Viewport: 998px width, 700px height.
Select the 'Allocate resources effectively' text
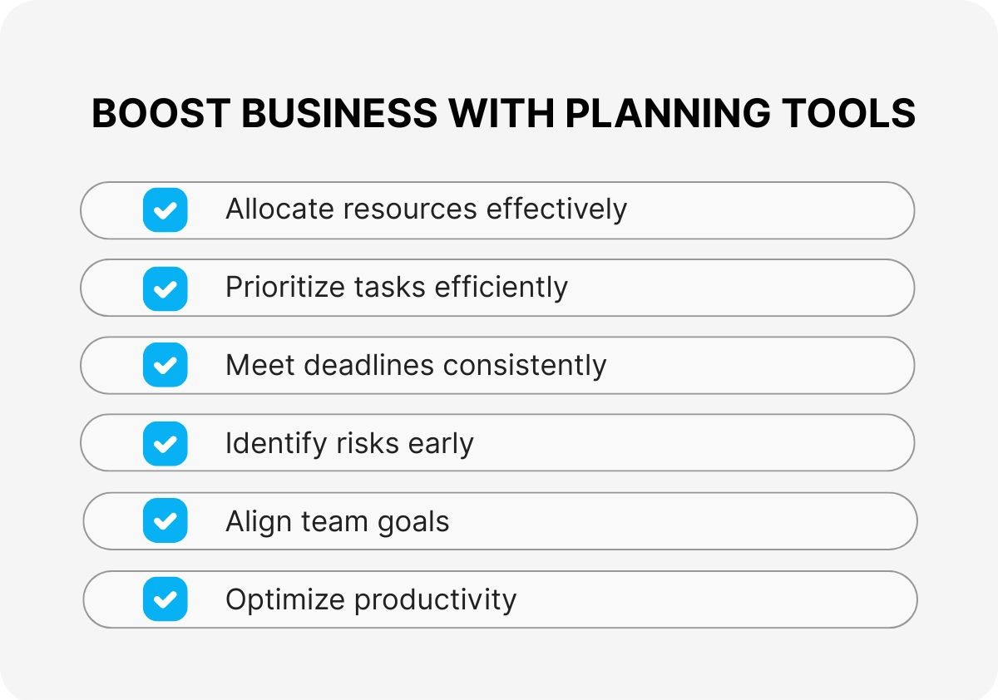pos(426,209)
